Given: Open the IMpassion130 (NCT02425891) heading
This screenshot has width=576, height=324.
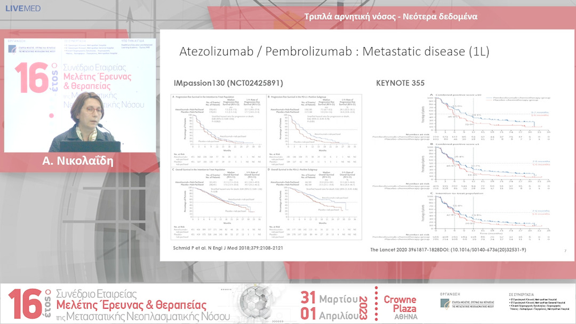Looking at the screenshot, I should coord(228,84).
